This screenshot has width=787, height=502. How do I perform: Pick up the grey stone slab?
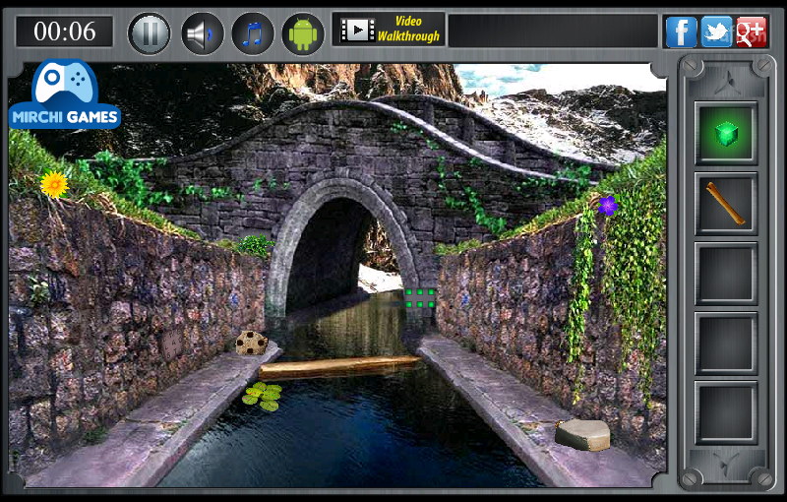(582, 435)
